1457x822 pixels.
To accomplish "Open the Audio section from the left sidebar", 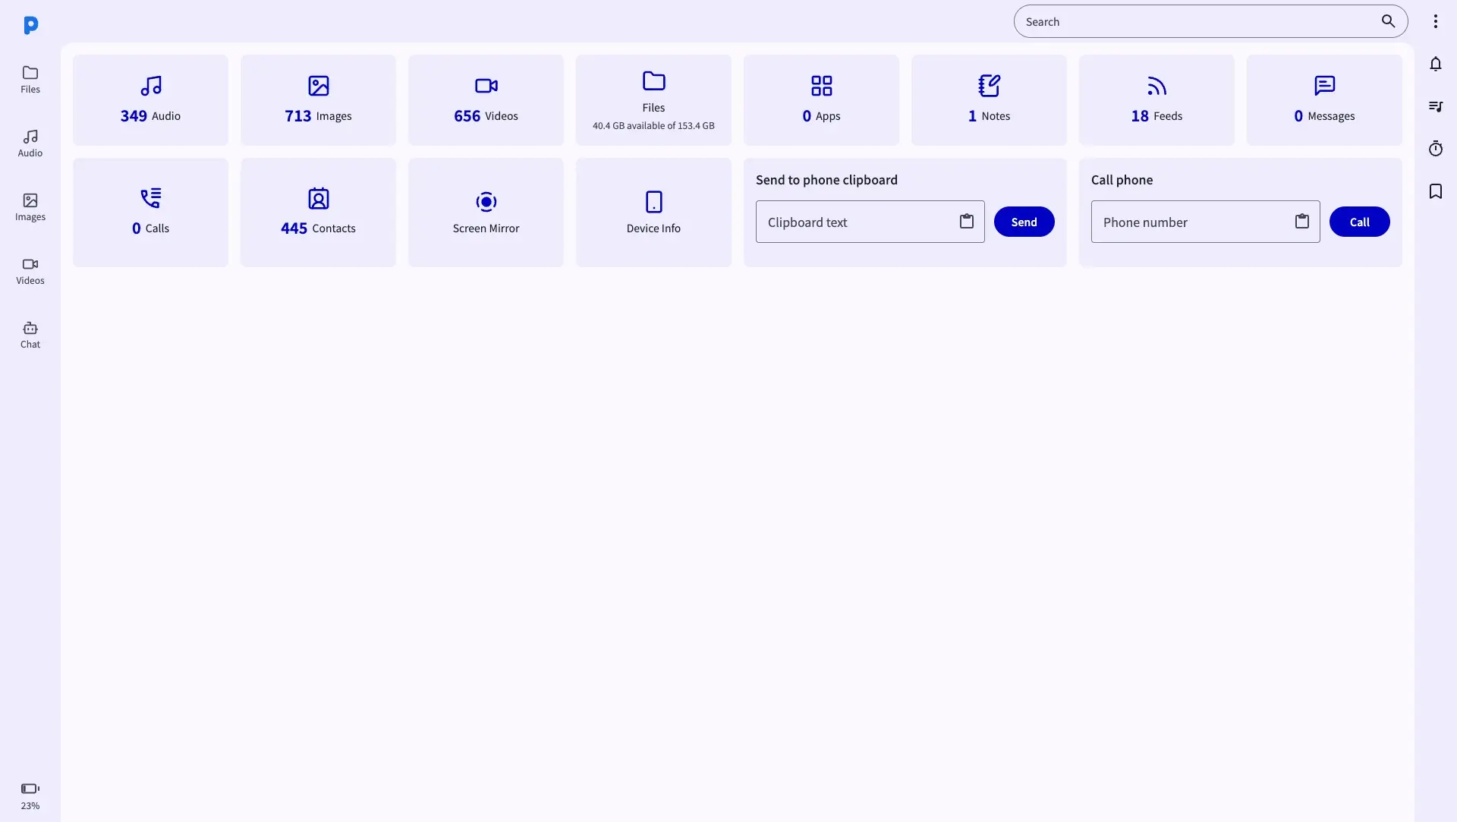I will [30, 143].
